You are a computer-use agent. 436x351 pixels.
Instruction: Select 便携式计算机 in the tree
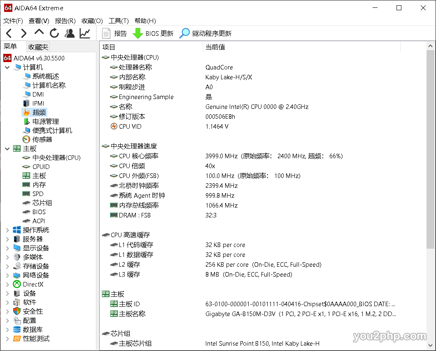[x=52, y=131]
